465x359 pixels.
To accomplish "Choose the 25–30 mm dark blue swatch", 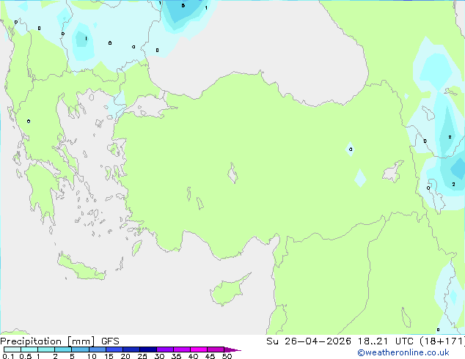I will pyautogui.click(x=148, y=349).
